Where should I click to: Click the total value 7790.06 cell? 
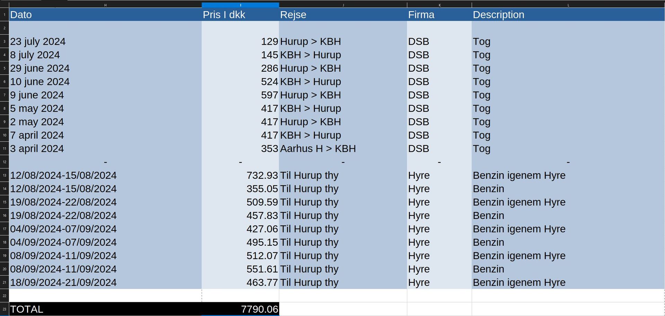point(240,309)
